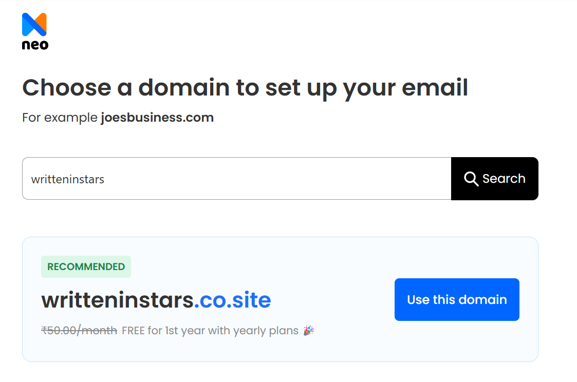
Task: Select the RECOMMENDED badge
Action: click(x=86, y=266)
